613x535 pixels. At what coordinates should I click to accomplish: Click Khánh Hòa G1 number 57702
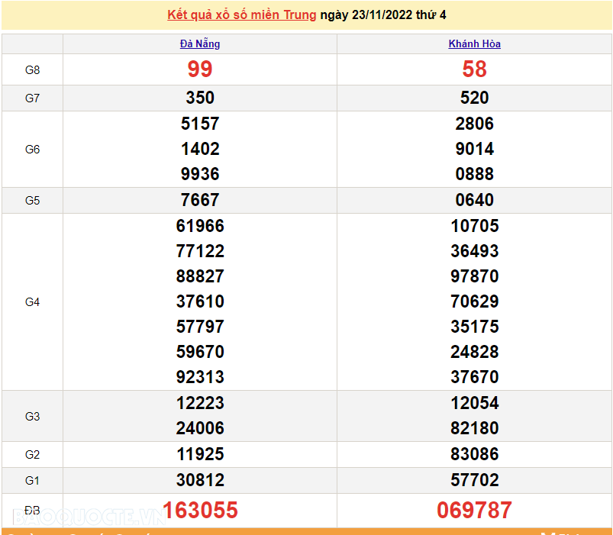(x=475, y=480)
